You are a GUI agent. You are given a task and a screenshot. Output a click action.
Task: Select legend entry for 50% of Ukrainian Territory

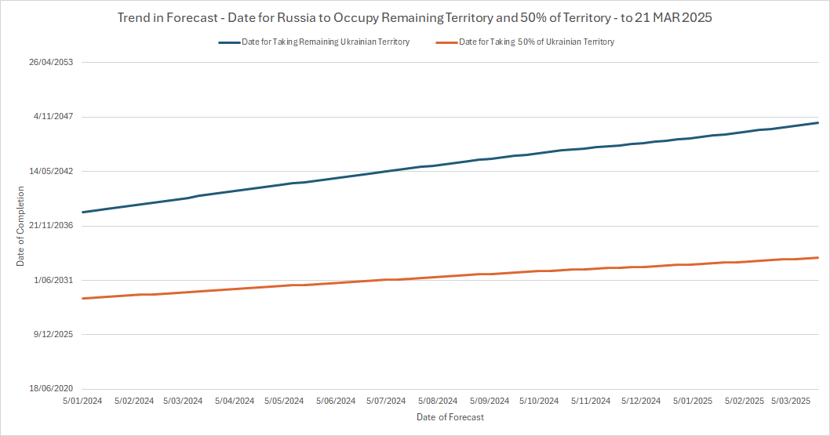536,42
